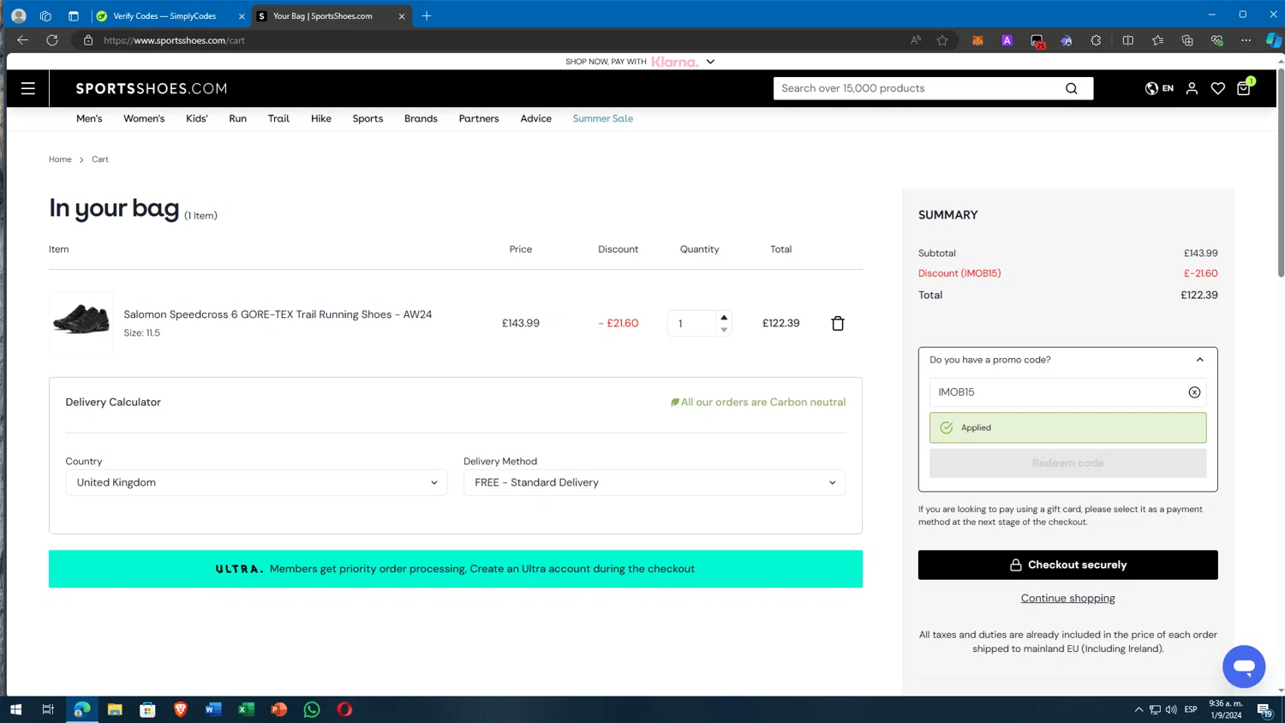Open the Advice menu
Screen dimensions: 1285x723
[536, 118]
